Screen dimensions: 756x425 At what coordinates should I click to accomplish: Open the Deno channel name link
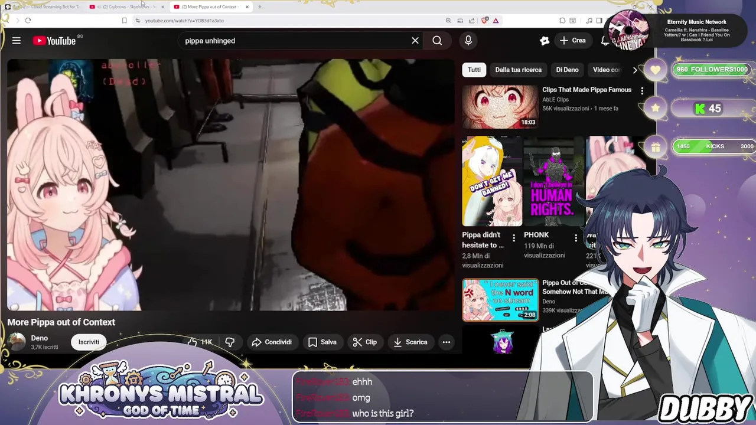(x=40, y=338)
